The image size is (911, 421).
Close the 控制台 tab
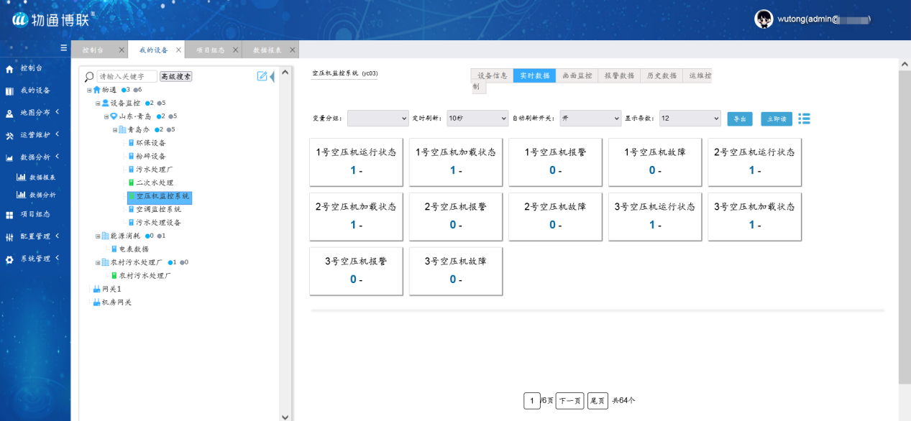click(122, 50)
